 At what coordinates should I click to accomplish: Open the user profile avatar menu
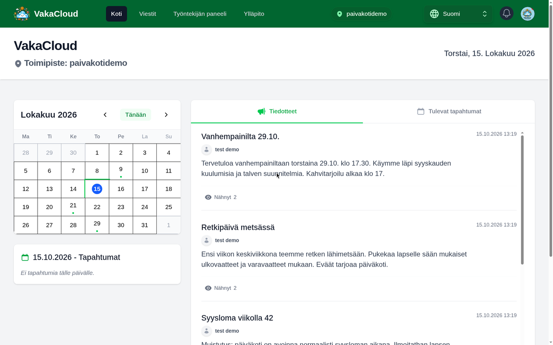[528, 14]
